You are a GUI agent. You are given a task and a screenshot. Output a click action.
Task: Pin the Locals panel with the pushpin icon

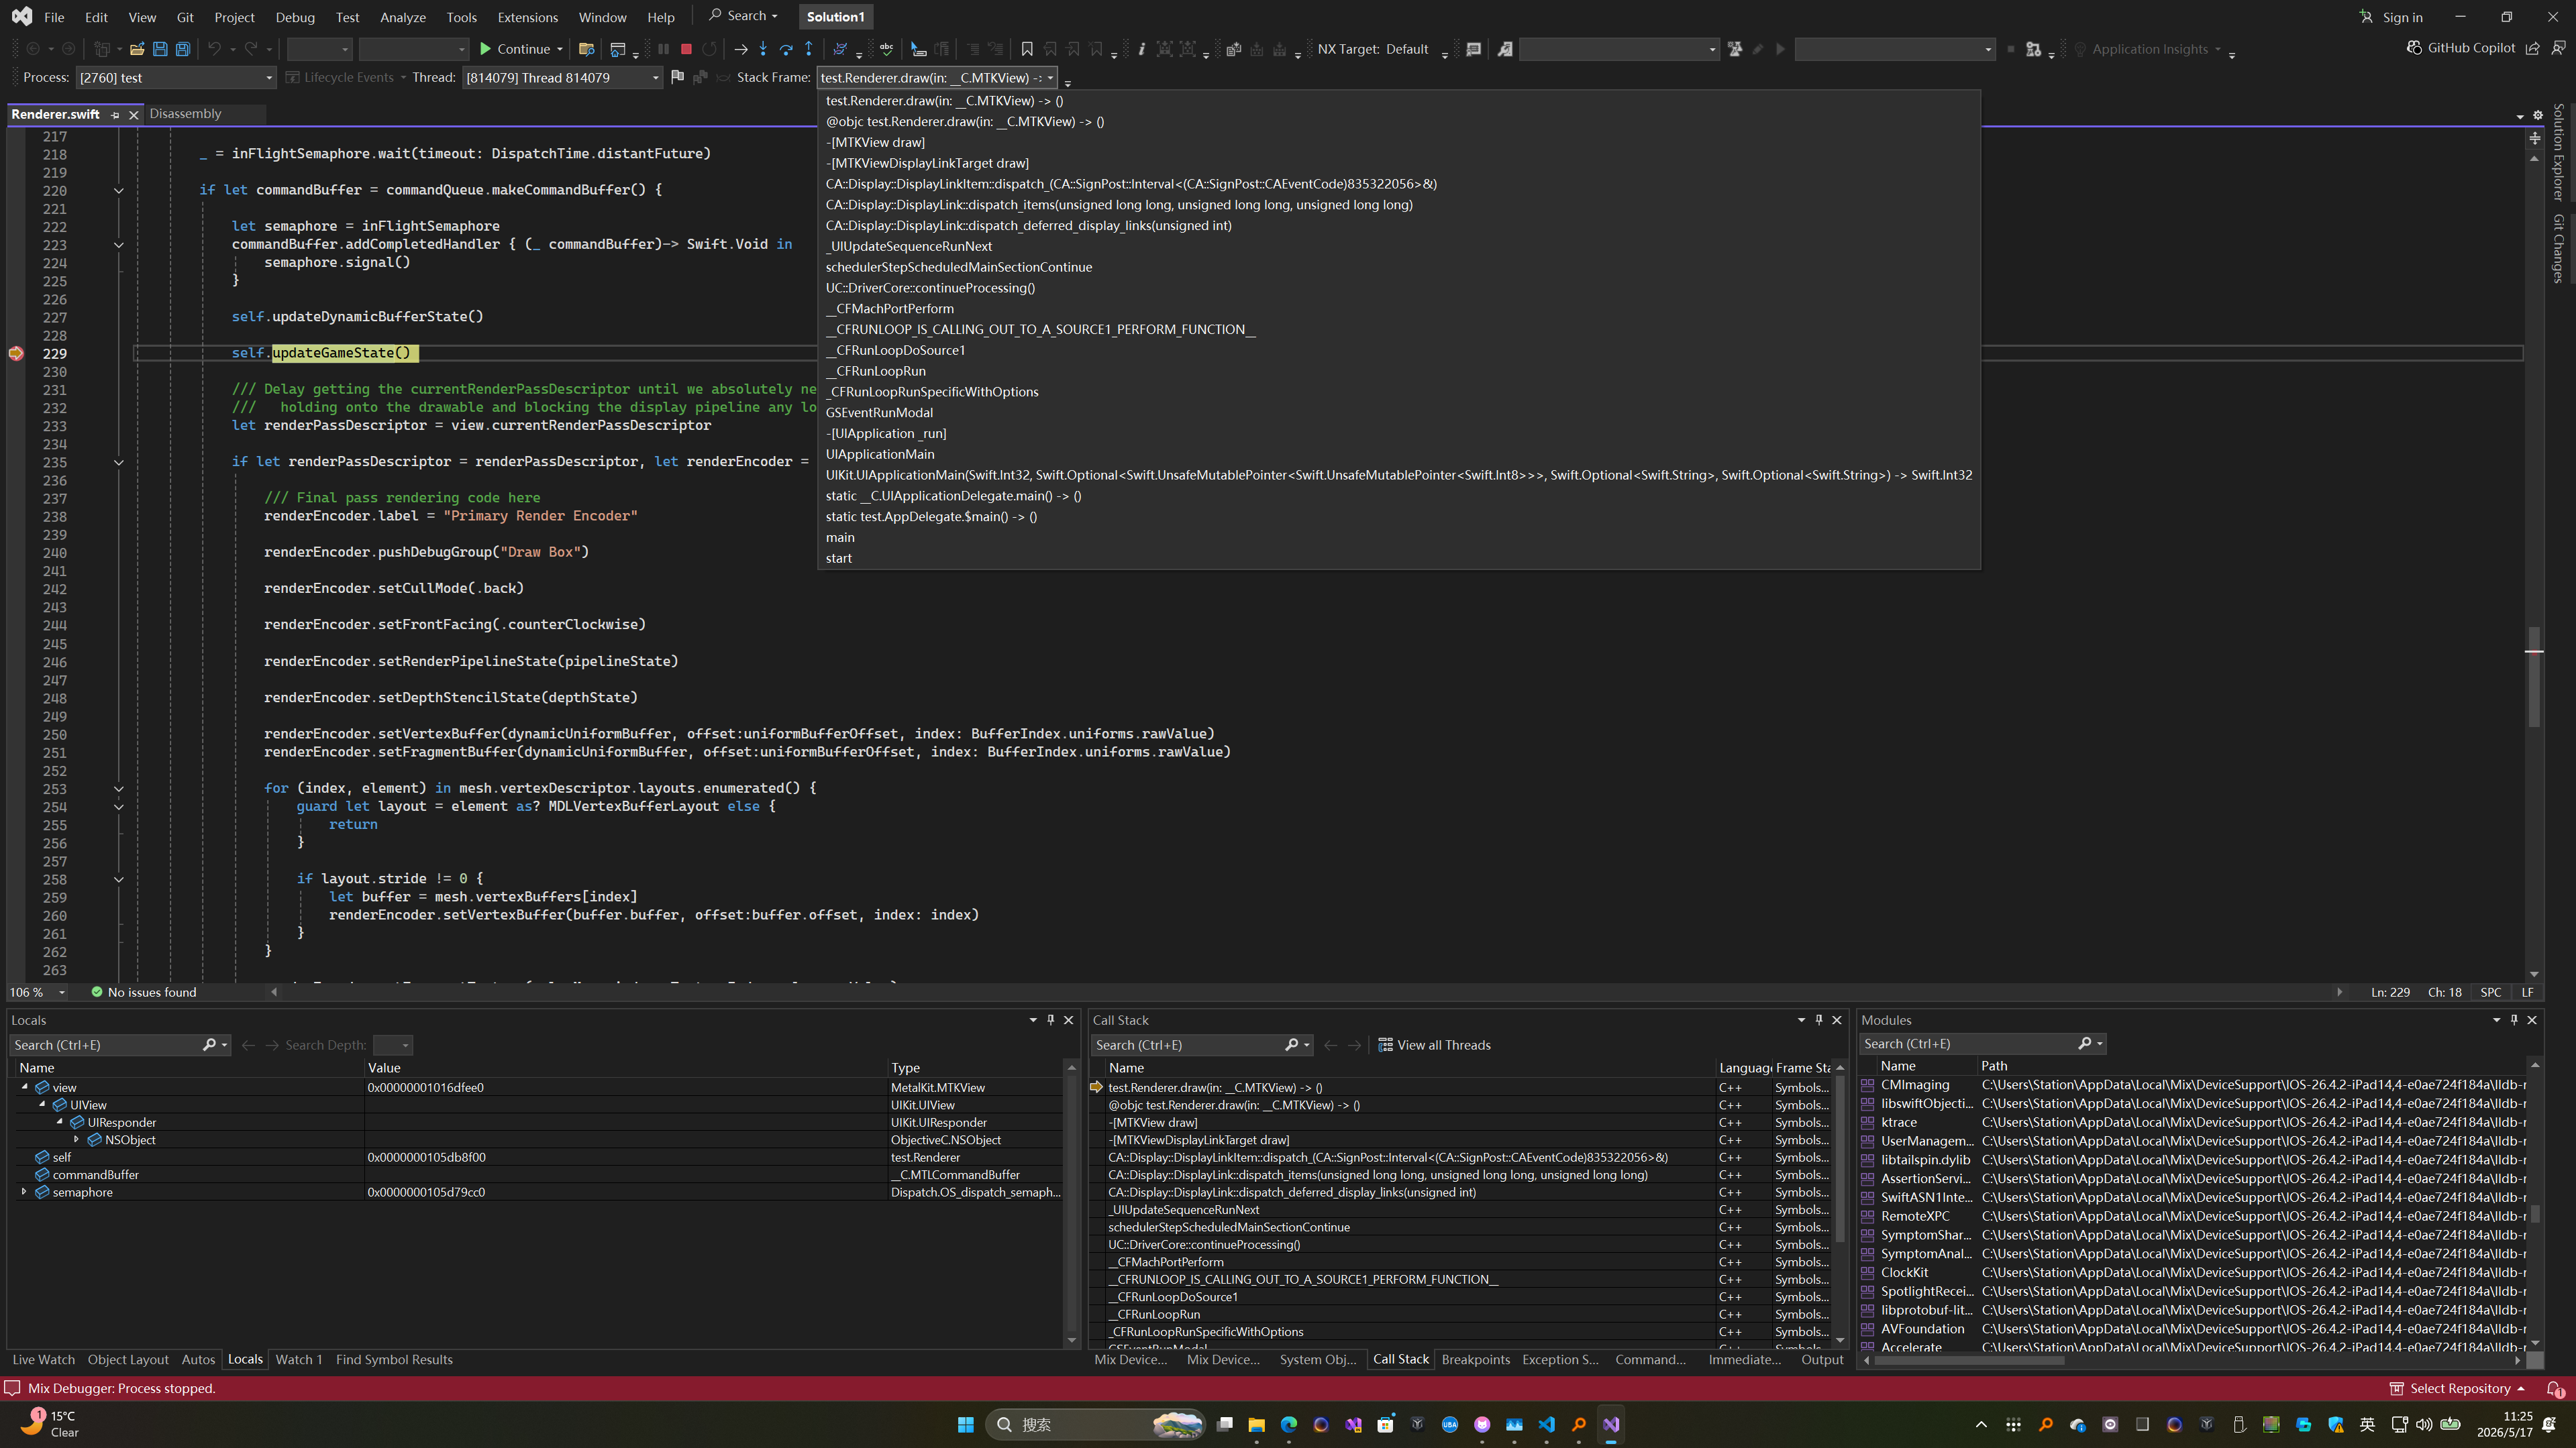point(1050,1019)
